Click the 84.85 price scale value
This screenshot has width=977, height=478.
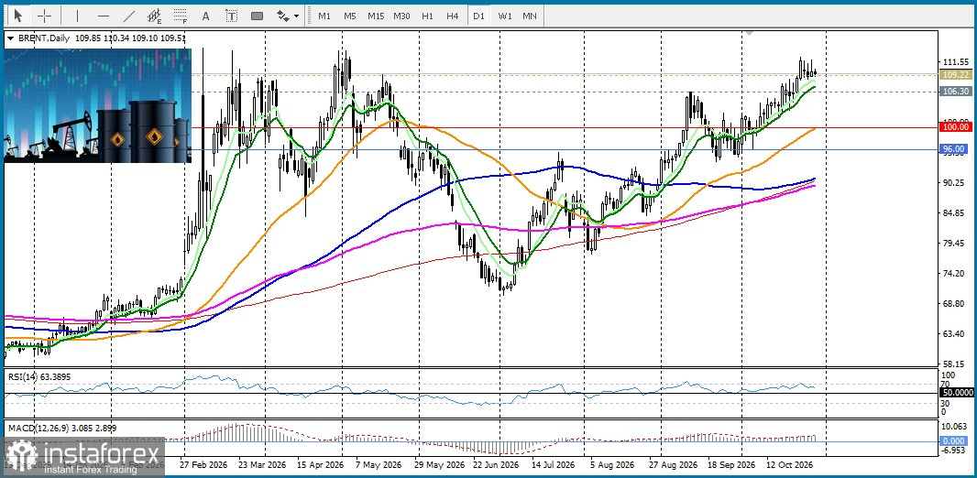pyautogui.click(x=955, y=212)
